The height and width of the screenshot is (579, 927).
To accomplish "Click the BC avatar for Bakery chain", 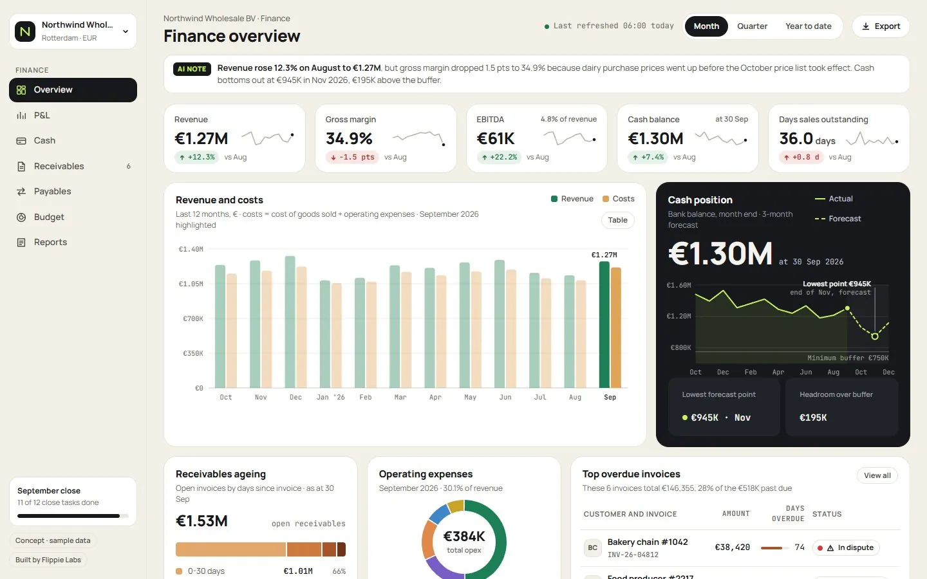I will (593, 548).
